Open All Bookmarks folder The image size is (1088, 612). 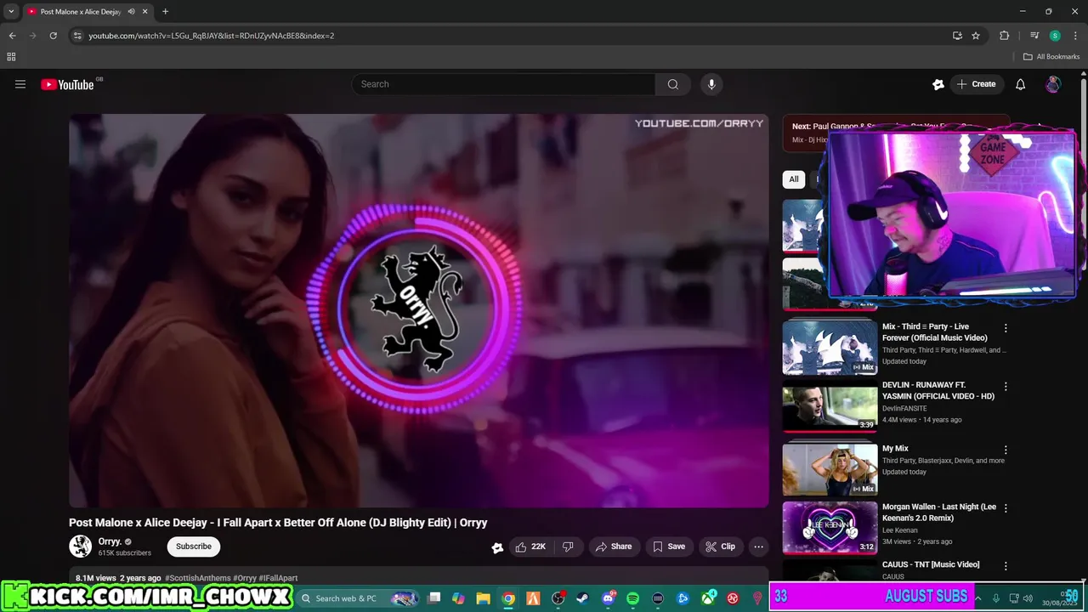1051,57
